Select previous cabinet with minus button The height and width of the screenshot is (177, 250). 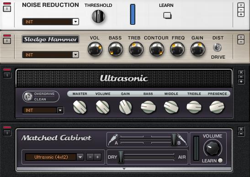pyautogui.click(x=90, y=157)
